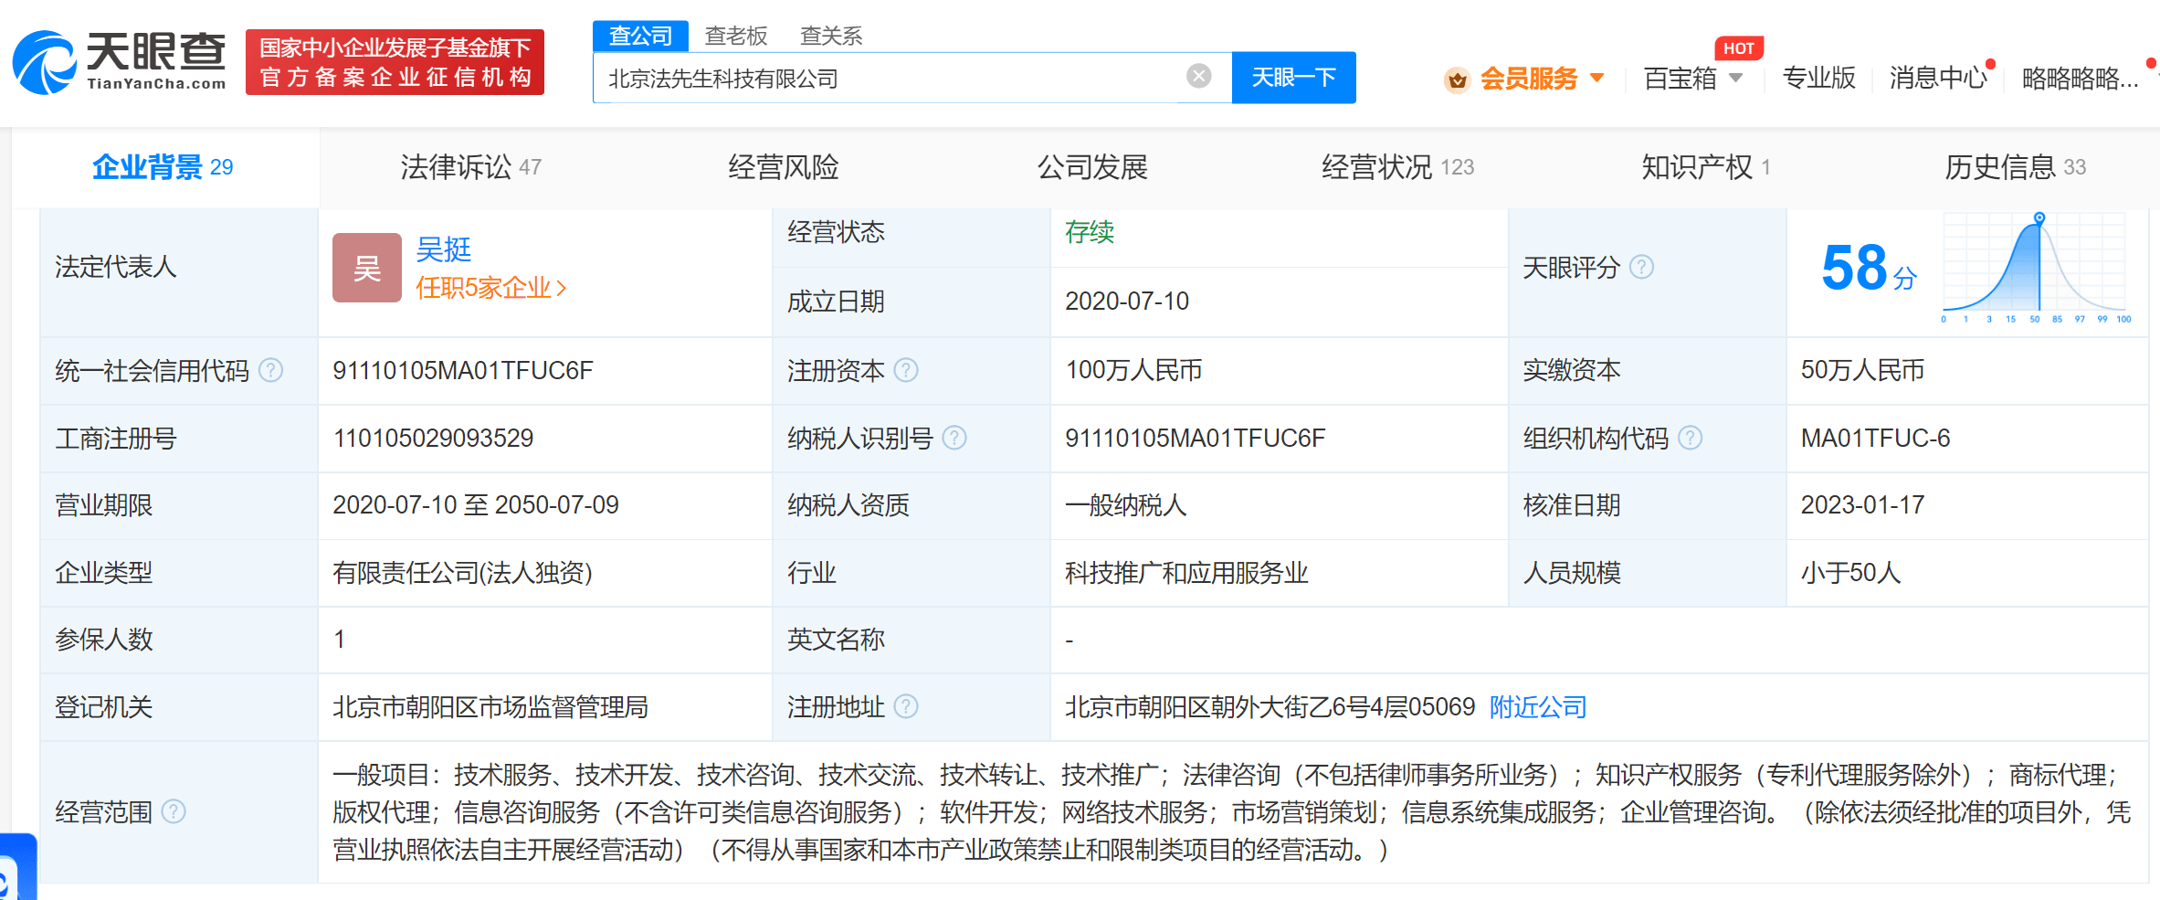Image resolution: width=2160 pixels, height=900 pixels.
Task: Open the 附近公司 link
Action: 1538,707
